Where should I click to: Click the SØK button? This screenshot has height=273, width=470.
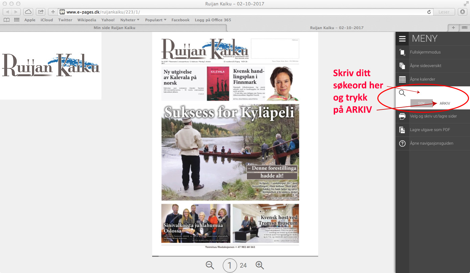tap(421, 103)
